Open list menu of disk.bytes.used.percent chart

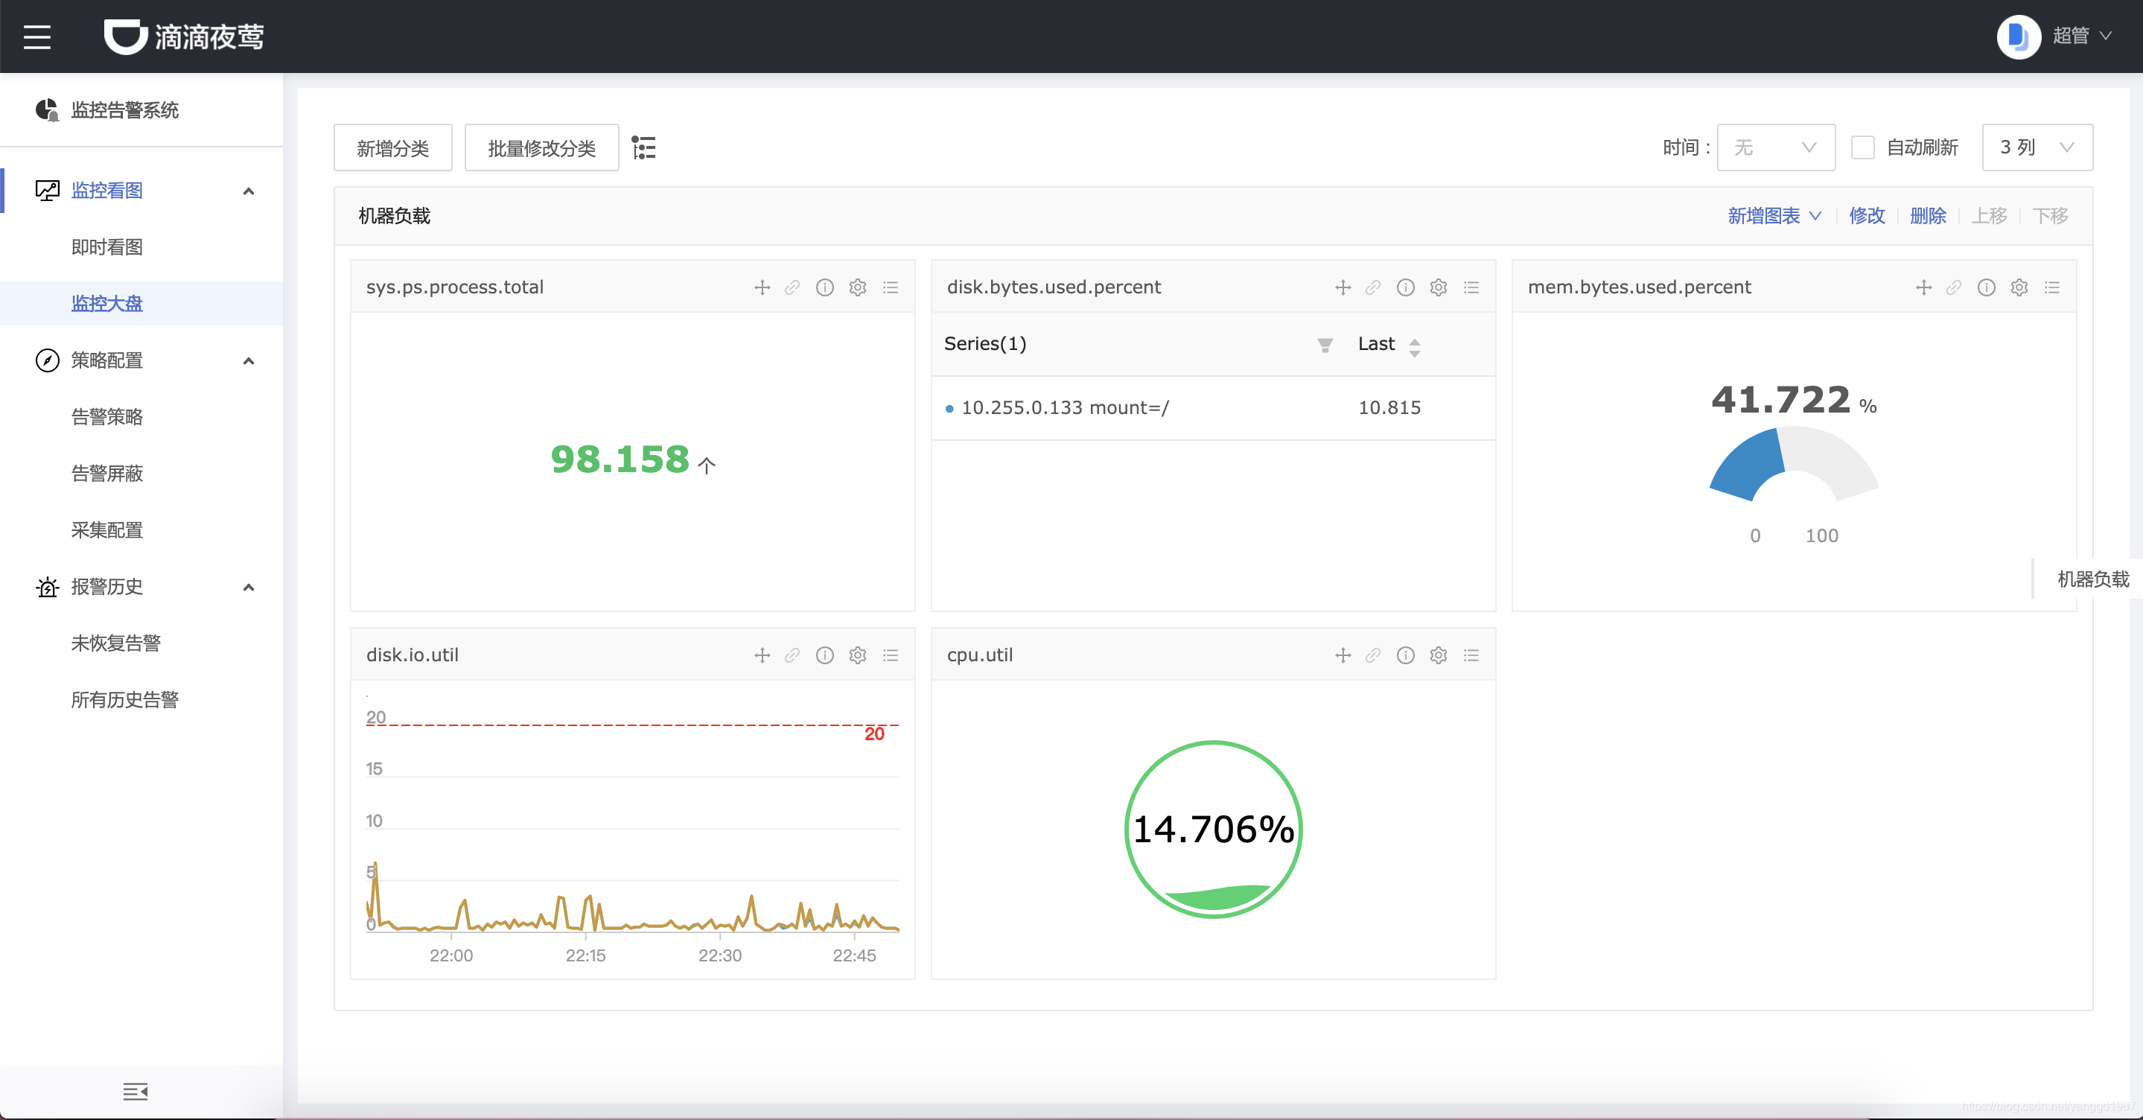pyautogui.click(x=1471, y=287)
